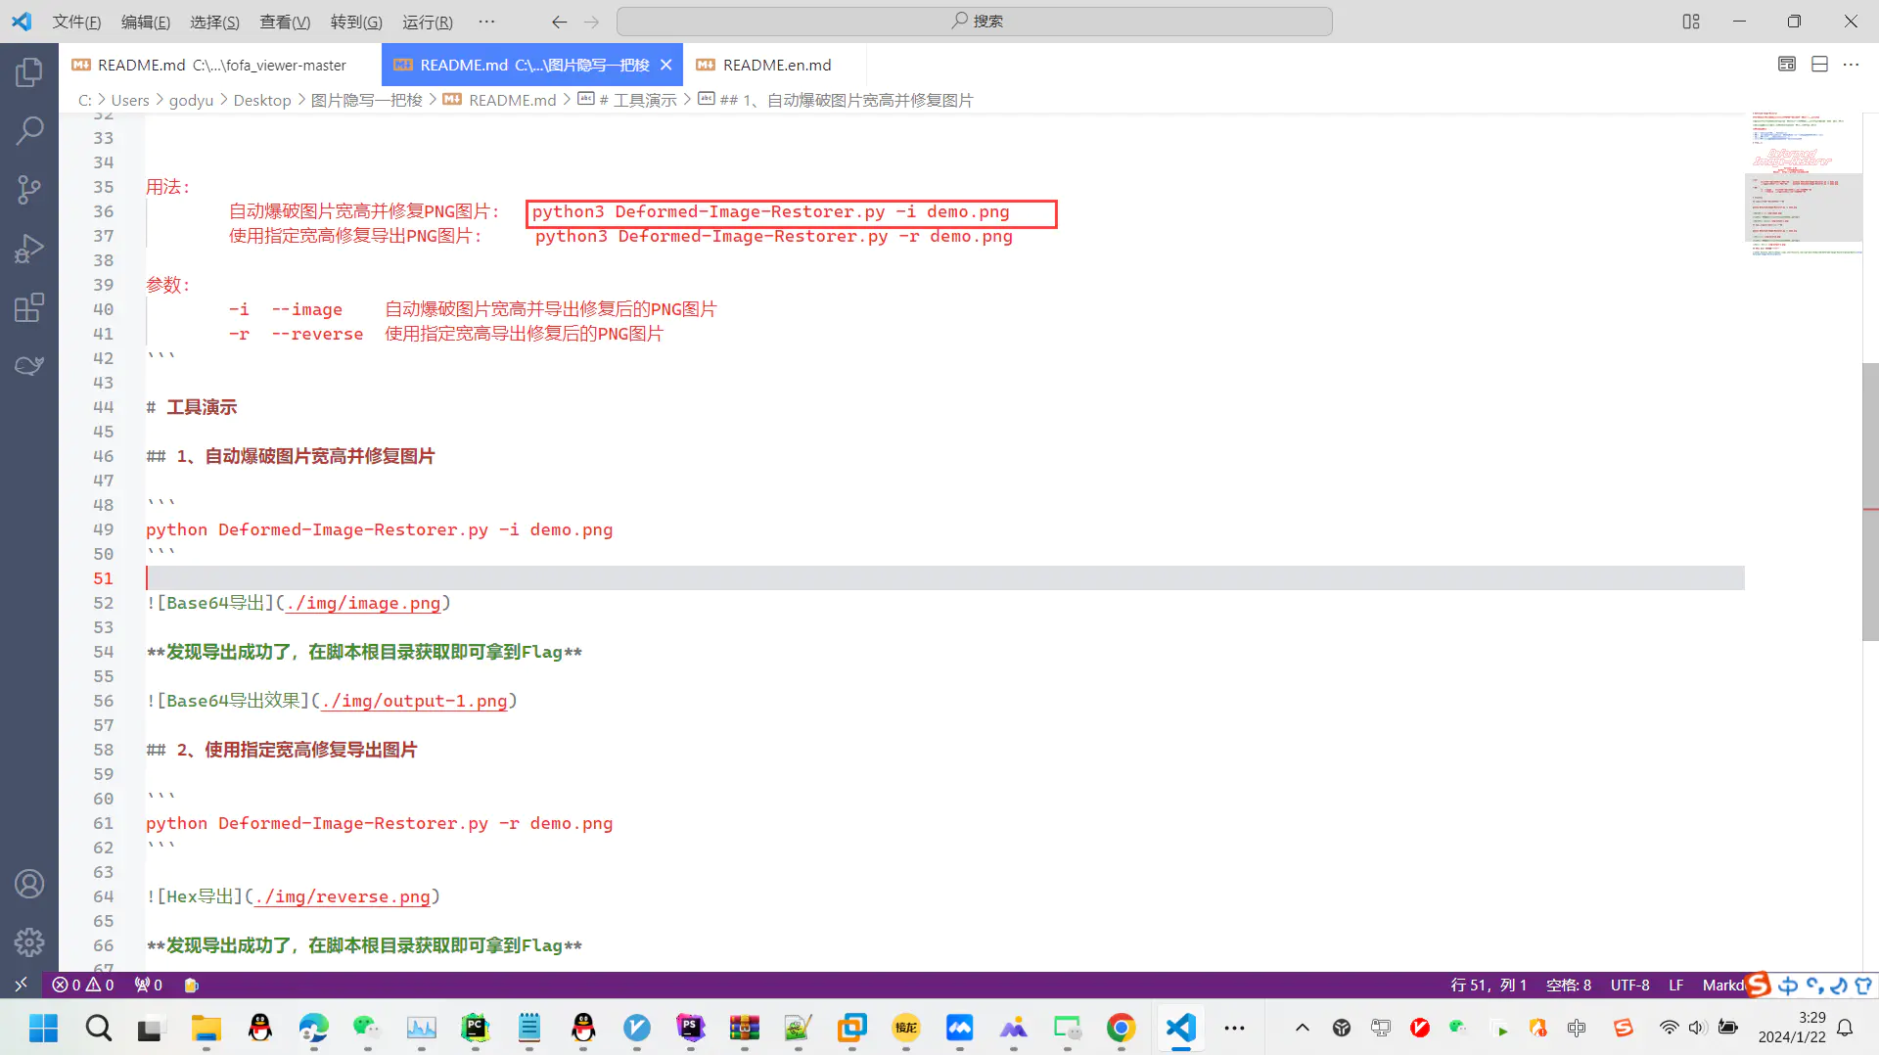Viewport: 1879px width, 1055px height.
Task: Go forward in navigation history
Action: coord(592,22)
